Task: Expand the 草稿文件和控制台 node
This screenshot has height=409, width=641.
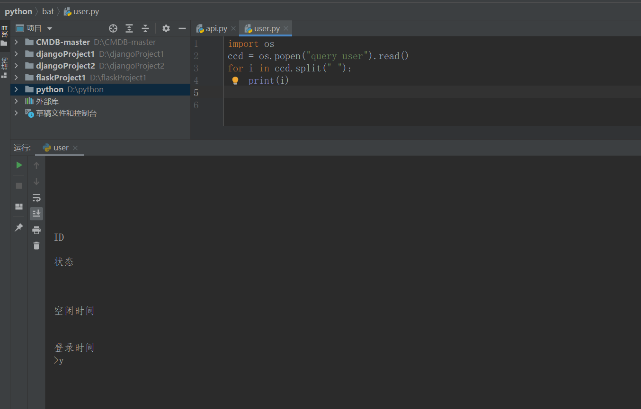Action: click(x=17, y=113)
